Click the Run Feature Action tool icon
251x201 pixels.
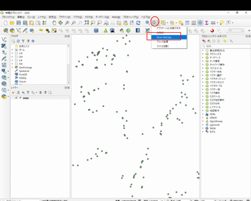point(154,23)
